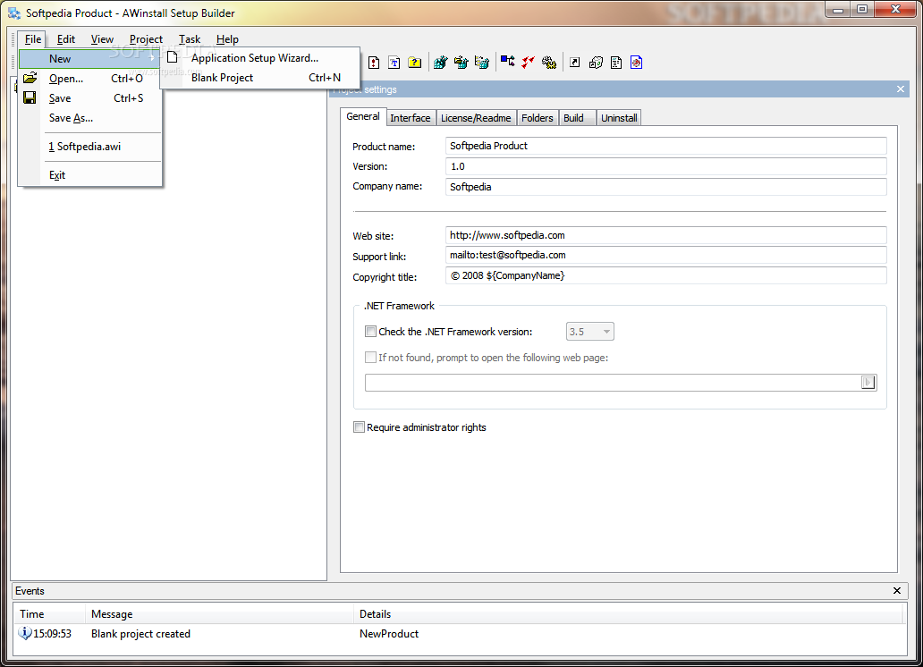Select Blank Project from submenu
923x667 pixels.
(x=260, y=77)
